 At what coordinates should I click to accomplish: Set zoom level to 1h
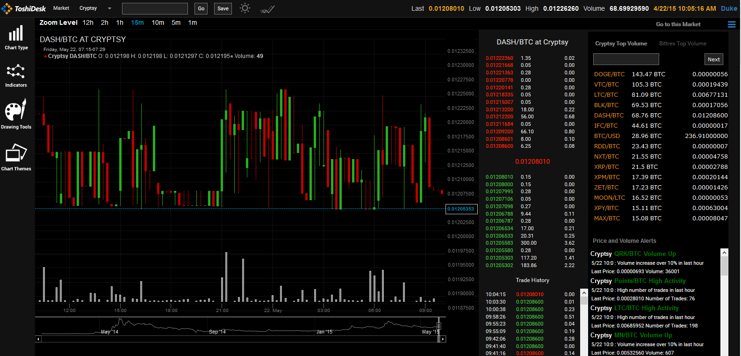click(120, 22)
